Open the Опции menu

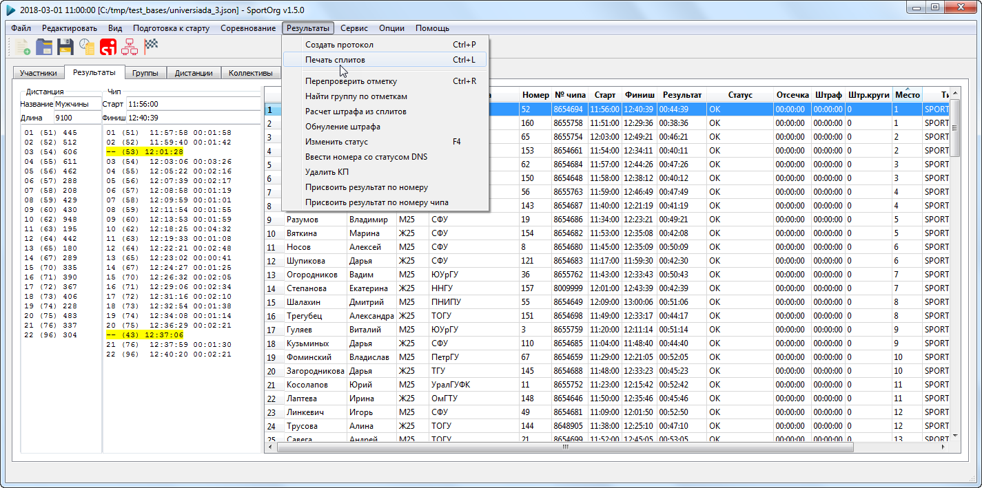[391, 28]
